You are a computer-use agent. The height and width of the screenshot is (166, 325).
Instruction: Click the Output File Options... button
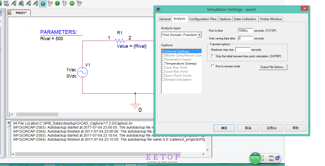point(273,67)
